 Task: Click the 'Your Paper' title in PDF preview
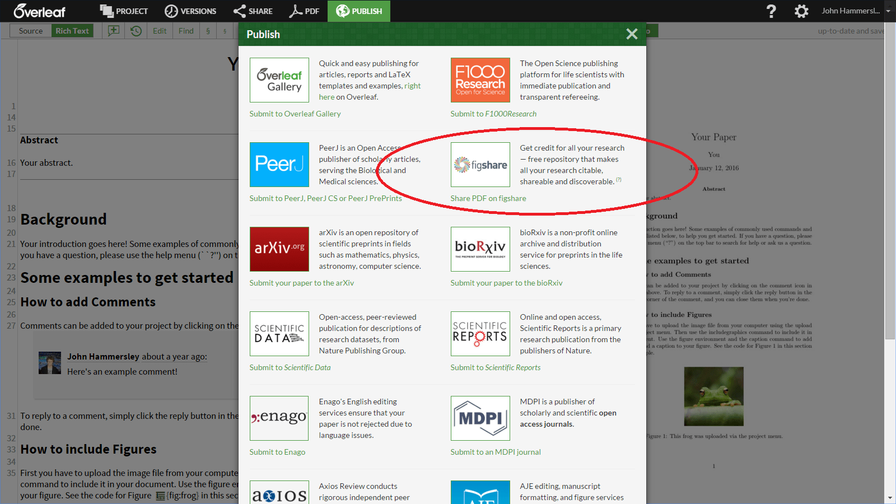tap(713, 137)
